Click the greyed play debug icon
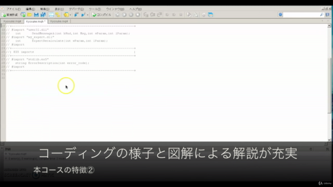Viewport: 333px width, 187px height. point(124,15)
